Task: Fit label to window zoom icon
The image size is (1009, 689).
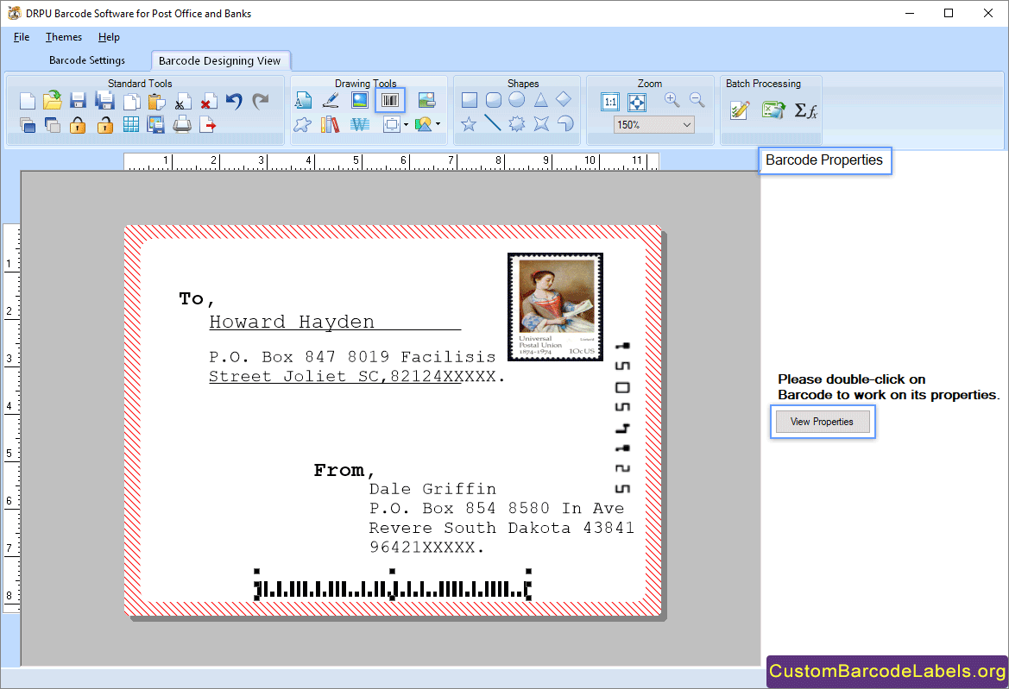Action: [x=637, y=102]
